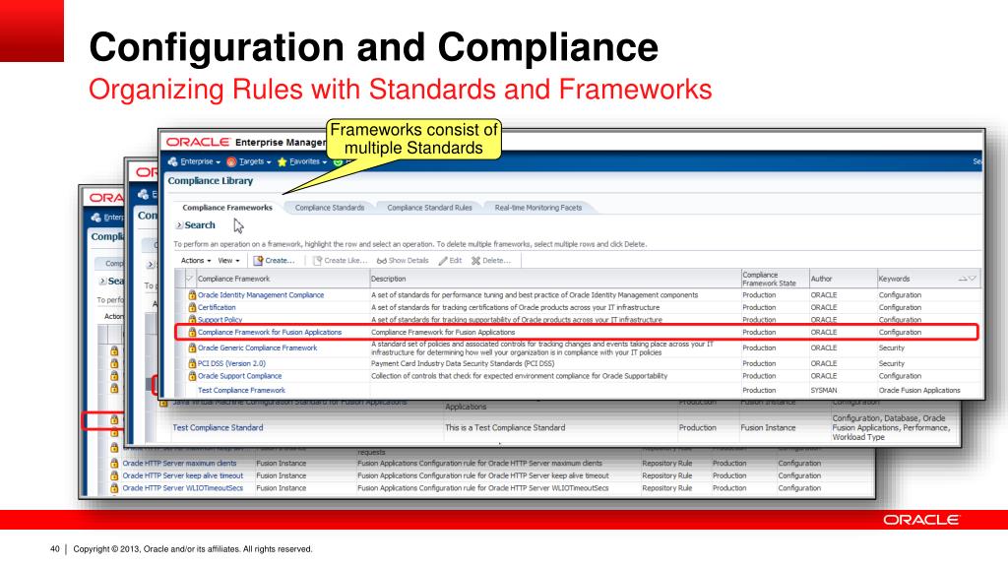Open the View dropdown
Image resolution: width=1008 pixels, height=567 pixels.
pyautogui.click(x=228, y=260)
